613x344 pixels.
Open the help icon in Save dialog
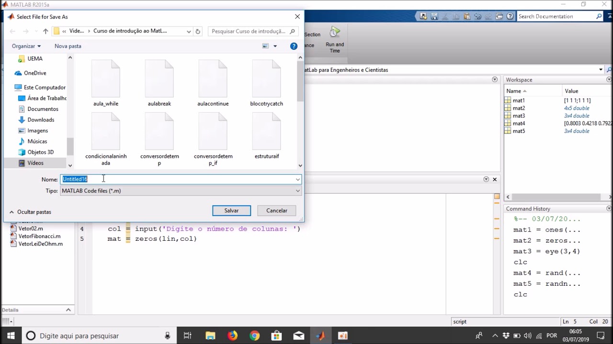pyautogui.click(x=294, y=46)
